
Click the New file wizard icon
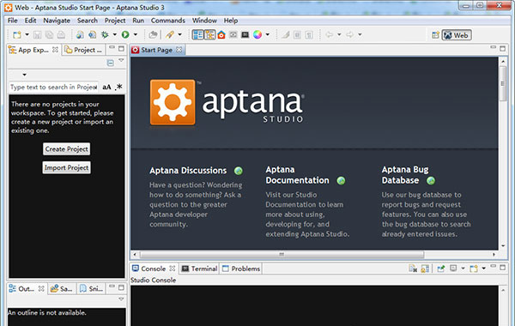pos(17,34)
